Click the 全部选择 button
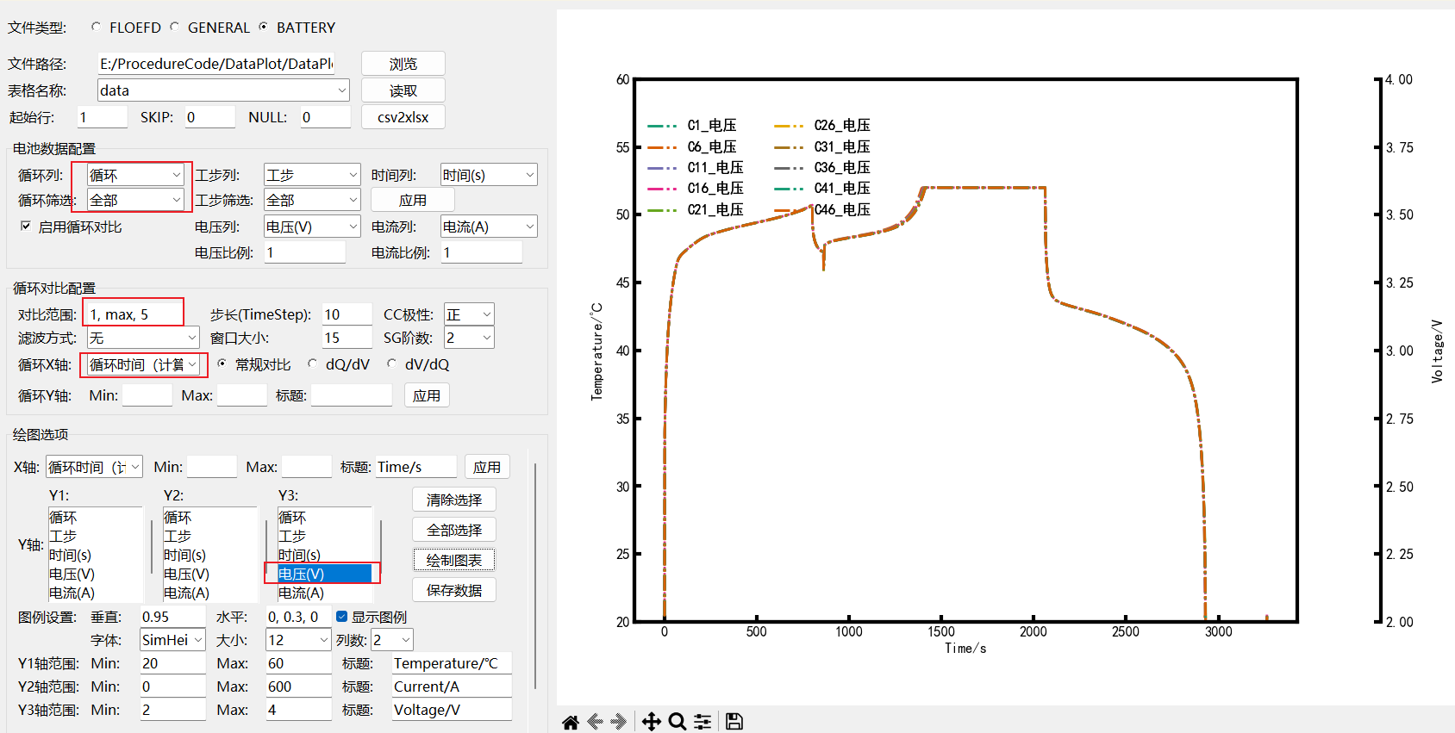Viewport: 1455px width, 733px height. [454, 530]
